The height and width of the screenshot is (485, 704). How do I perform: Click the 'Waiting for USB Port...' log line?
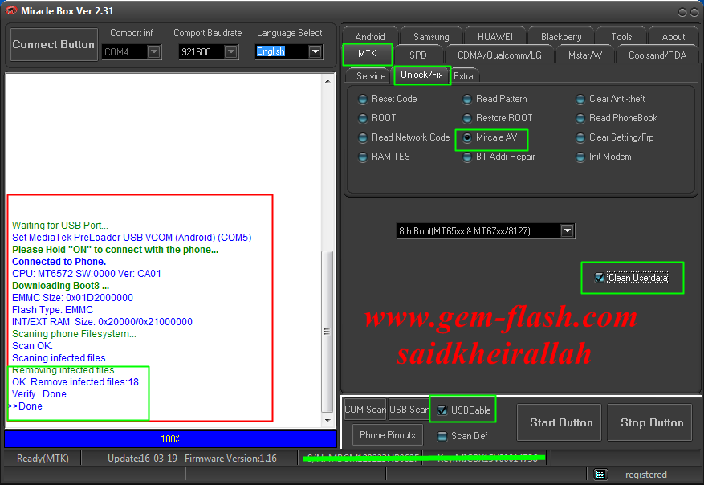59,226
